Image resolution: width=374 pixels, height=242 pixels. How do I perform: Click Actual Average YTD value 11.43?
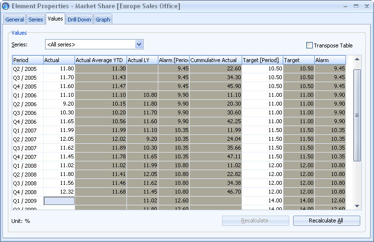pos(100,77)
